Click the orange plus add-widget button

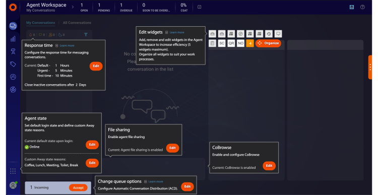click(x=250, y=43)
